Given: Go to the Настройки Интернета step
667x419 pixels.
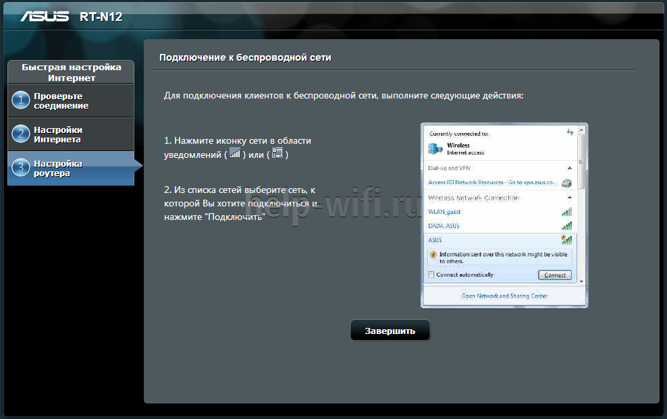Looking at the screenshot, I should (58, 134).
